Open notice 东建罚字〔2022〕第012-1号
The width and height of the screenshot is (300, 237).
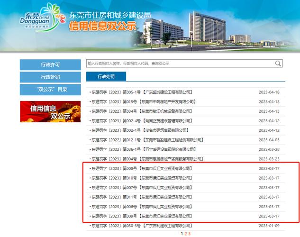pos(147,140)
